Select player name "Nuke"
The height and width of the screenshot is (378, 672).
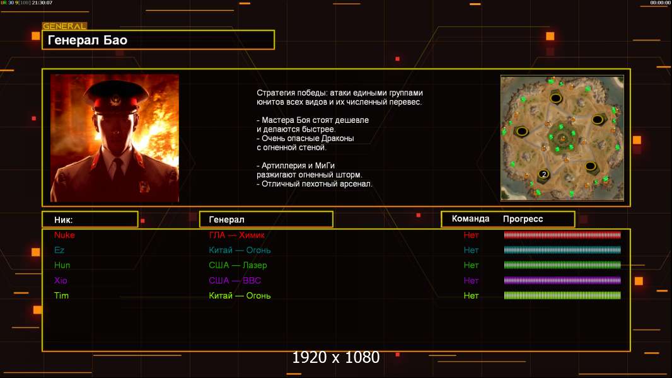tap(64, 235)
